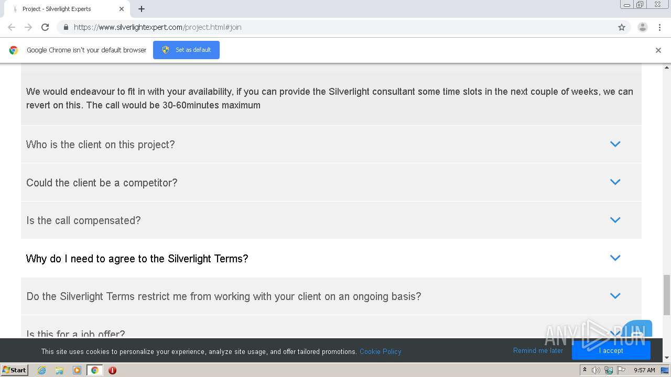The width and height of the screenshot is (671, 377).
Task: View site security padlock info
Action: tap(66, 27)
